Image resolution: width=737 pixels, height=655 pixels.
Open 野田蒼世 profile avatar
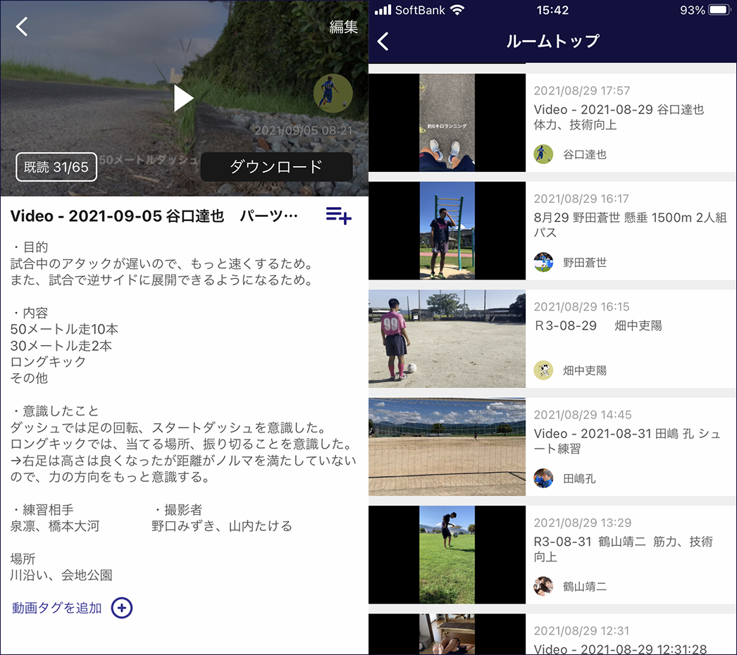(x=543, y=262)
